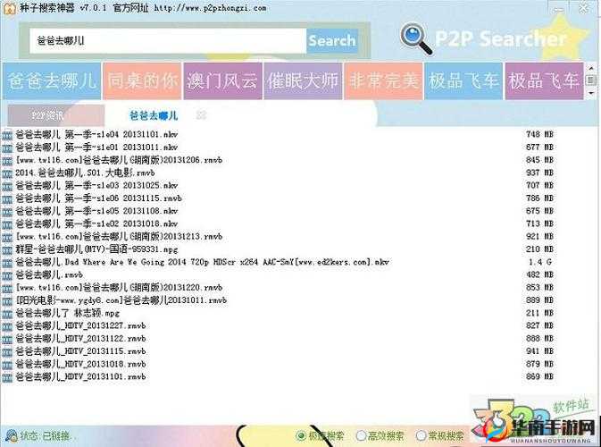Click video icon of Dad Where Are We Going row
This screenshot has width=601, height=447.
[7, 263]
